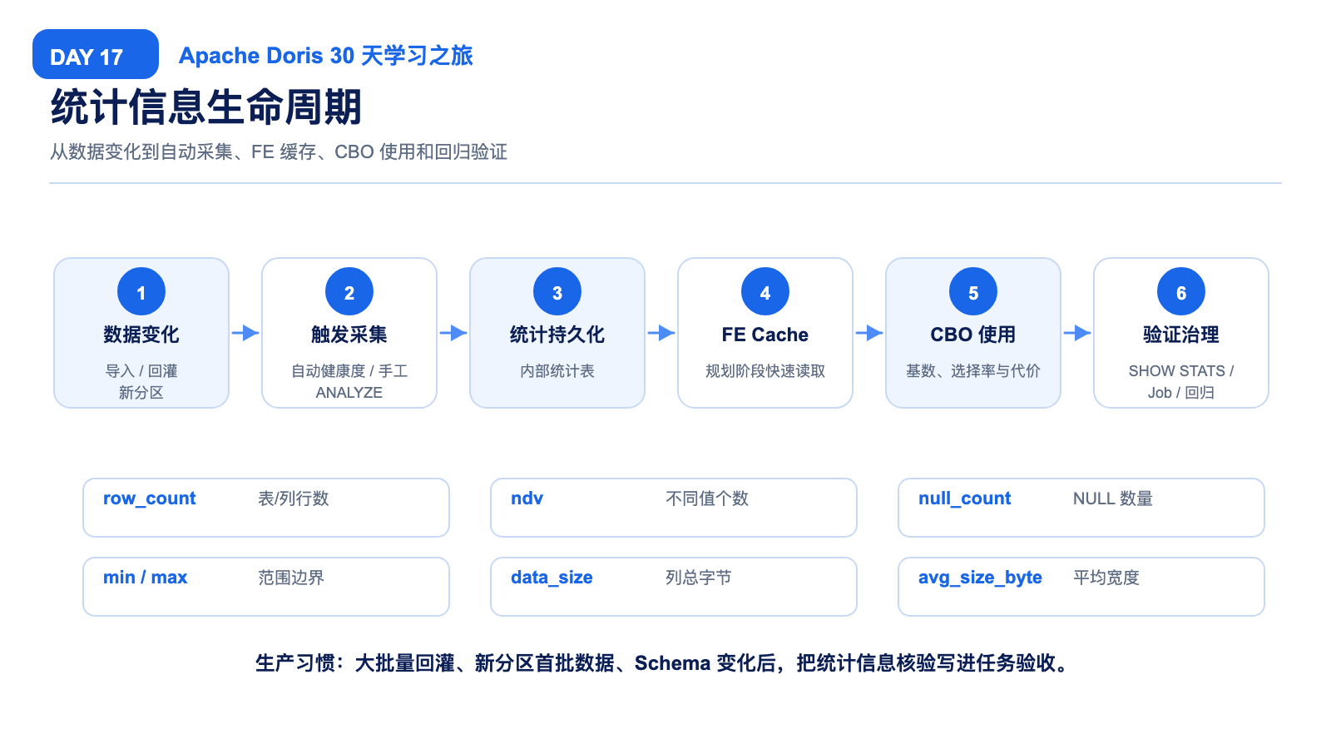
Task: Select the 统计持久化 step title
Action: 557,335
